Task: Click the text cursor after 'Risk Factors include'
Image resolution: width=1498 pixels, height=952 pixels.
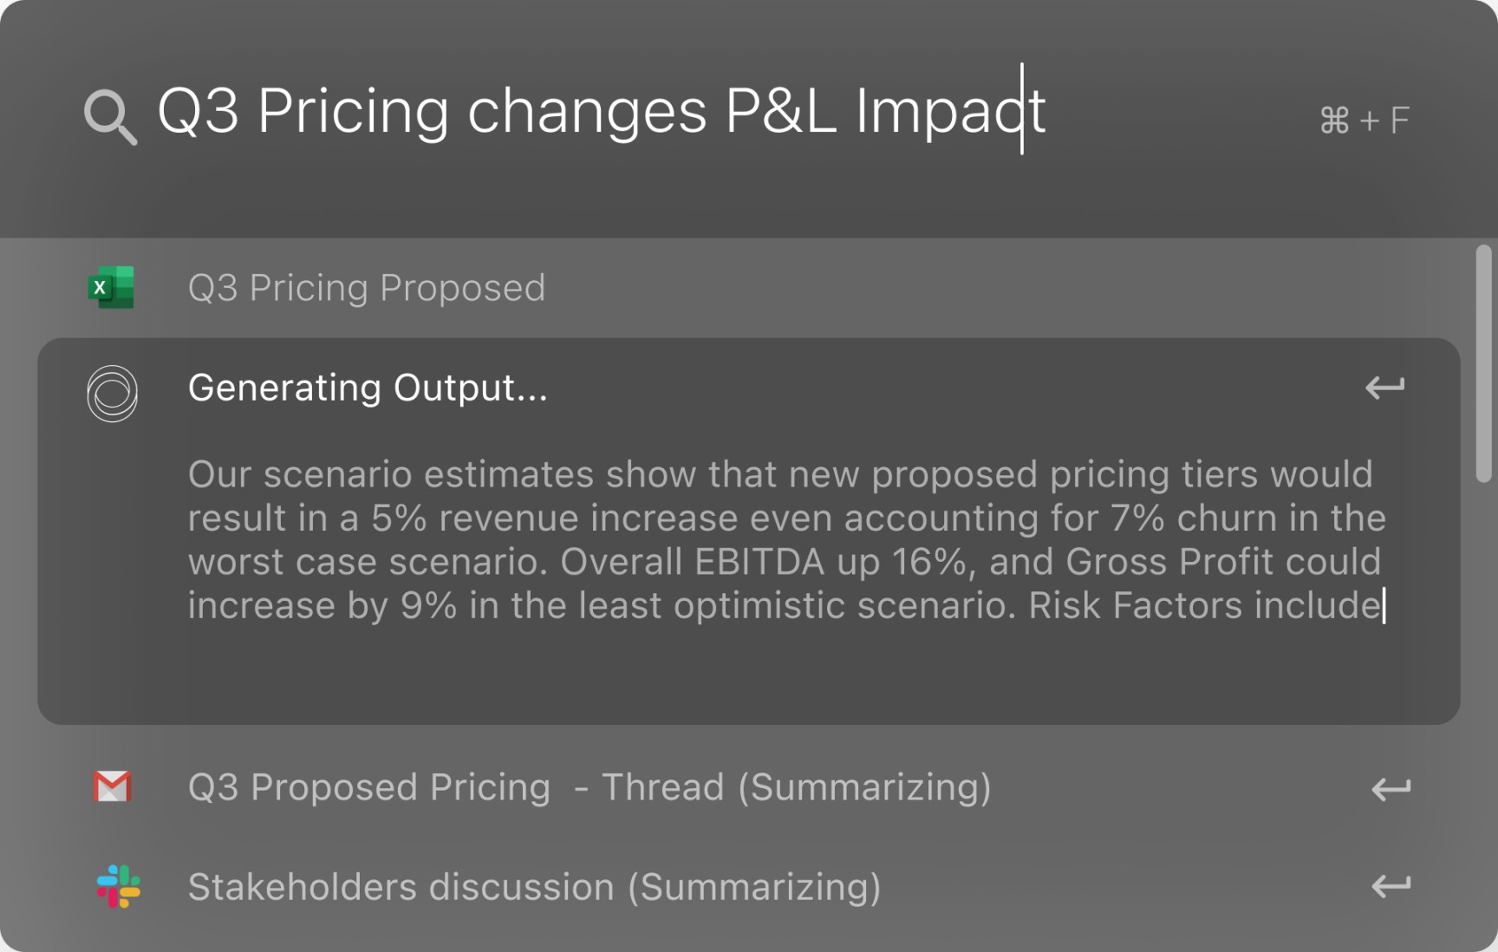Action: point(1384,605)
